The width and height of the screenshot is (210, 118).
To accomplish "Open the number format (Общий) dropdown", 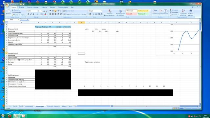I will click(x=102, y=11).
